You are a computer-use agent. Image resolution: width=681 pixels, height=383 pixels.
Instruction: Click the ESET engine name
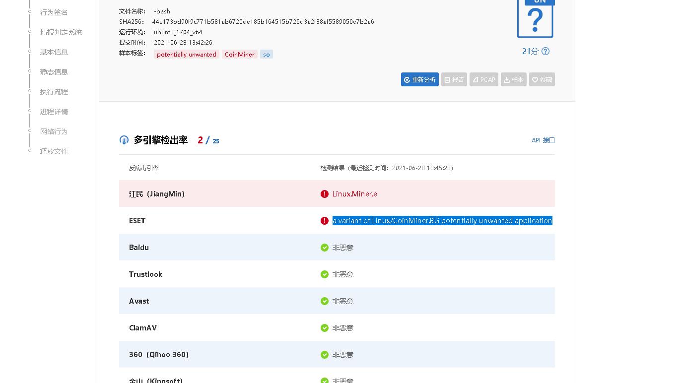click(137, 221)
